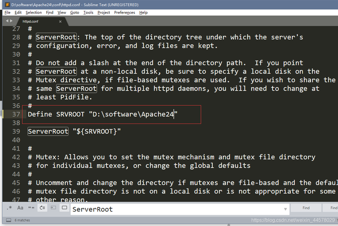This screenshot has height=226, width=338.
Task: Click the tab scroll right arrow
Action: (x=11, y=21)
